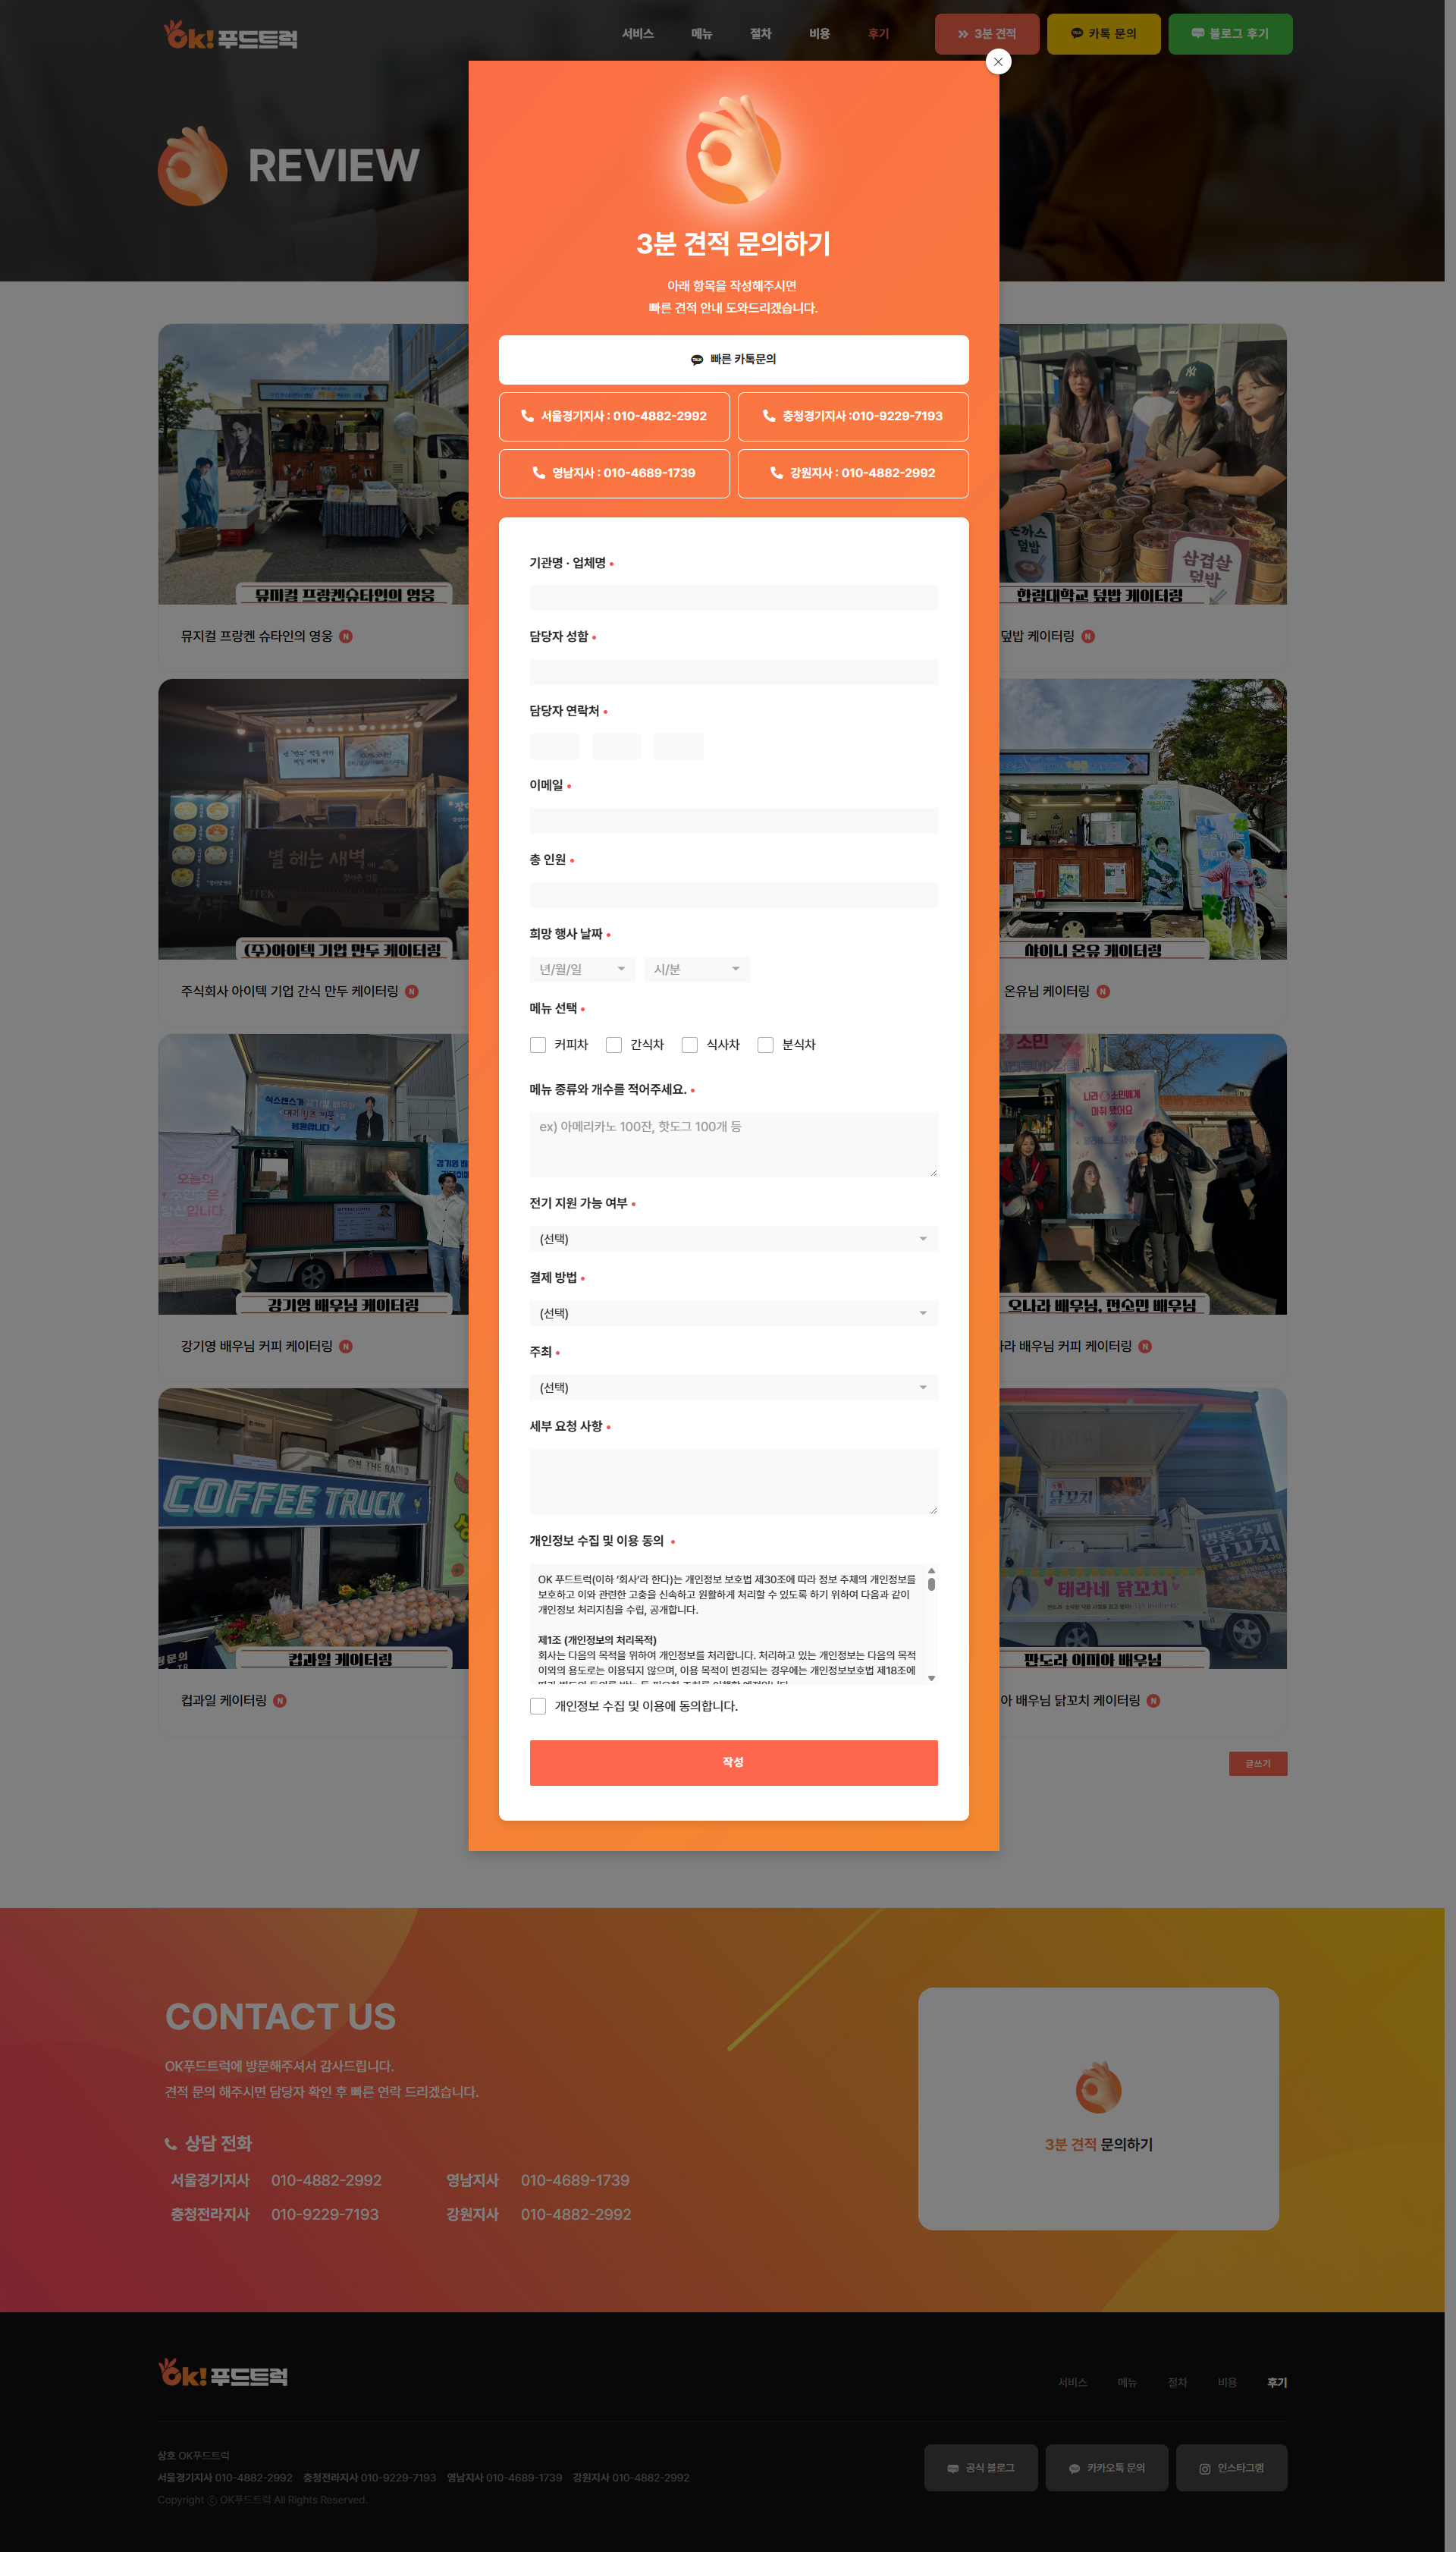Screen dimensions: 1456x2552
Task: Click phone icon for 영남지사 number
Action: click(x=538, y=473)
